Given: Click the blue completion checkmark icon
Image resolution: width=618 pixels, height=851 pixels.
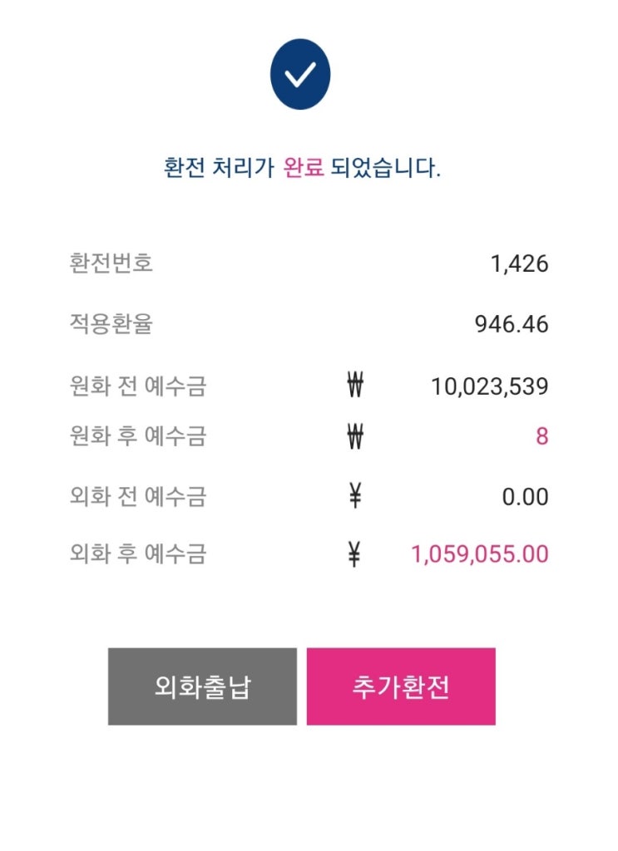Looking at the screenshot, I should 300,75.
